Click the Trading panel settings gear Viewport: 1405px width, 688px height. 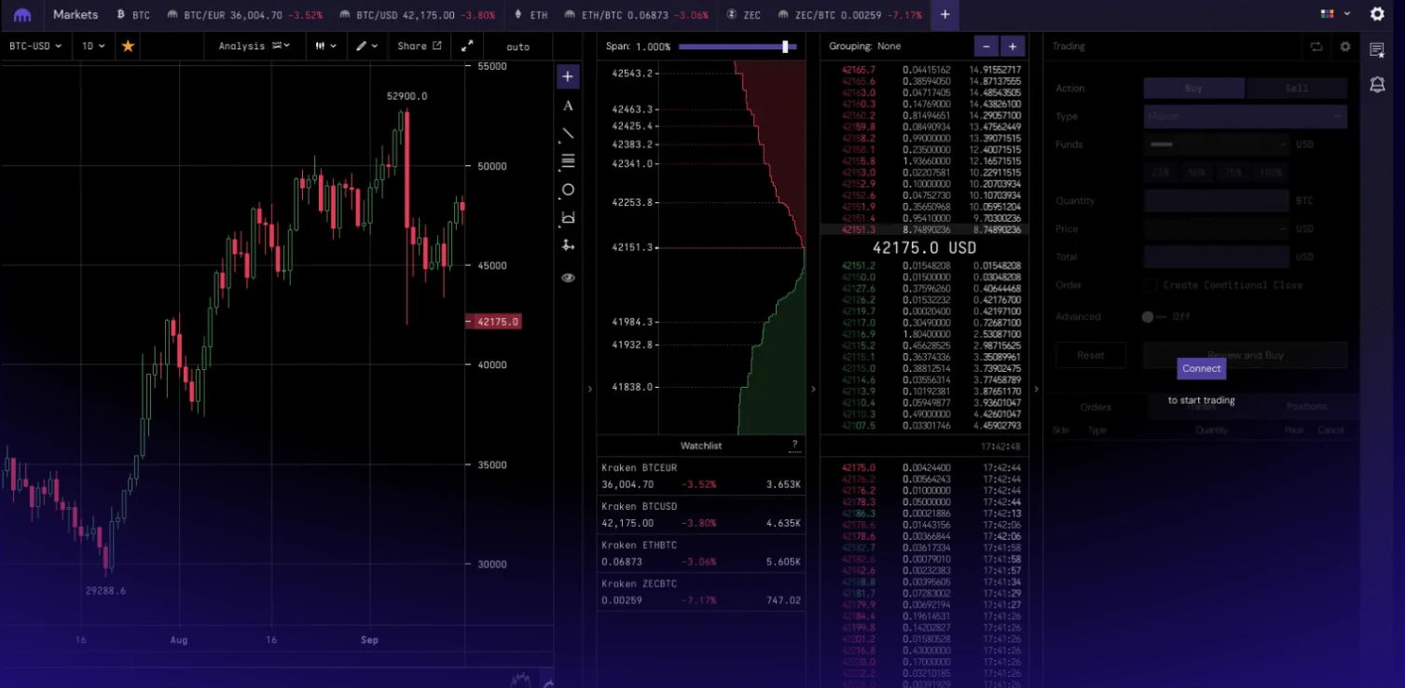coord(1343,46)
